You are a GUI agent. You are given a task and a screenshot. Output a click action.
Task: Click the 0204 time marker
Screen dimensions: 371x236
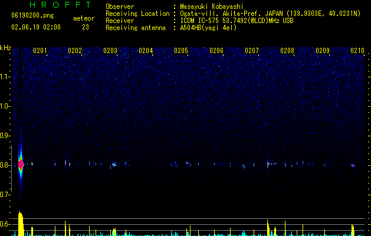tap(146, 50)
